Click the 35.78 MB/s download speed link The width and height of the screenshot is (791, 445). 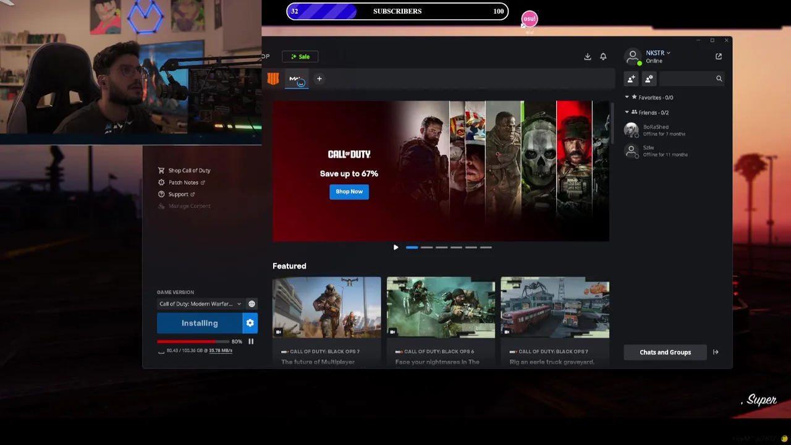pyautogui.click(x=221, y=350)
